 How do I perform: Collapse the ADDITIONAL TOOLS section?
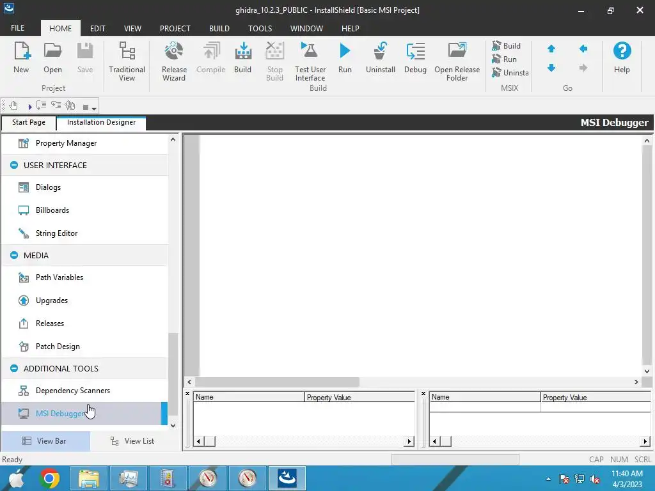14,368
